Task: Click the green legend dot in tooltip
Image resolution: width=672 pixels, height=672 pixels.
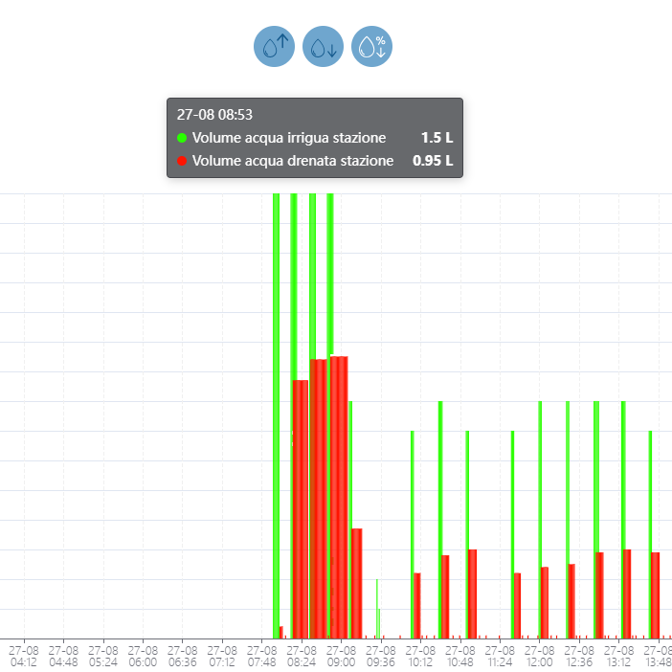Action: pyautogui.click(x=182, y=138)
